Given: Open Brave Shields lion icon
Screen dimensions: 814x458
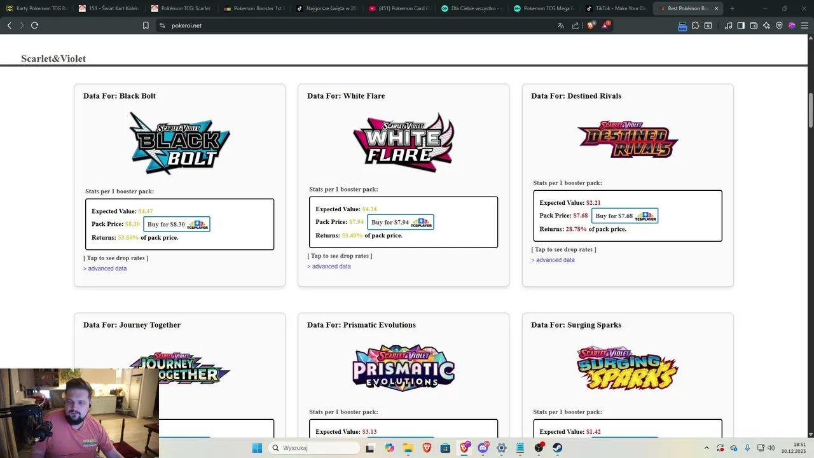Looking at the screenshot, I should (x=591, y=25).
